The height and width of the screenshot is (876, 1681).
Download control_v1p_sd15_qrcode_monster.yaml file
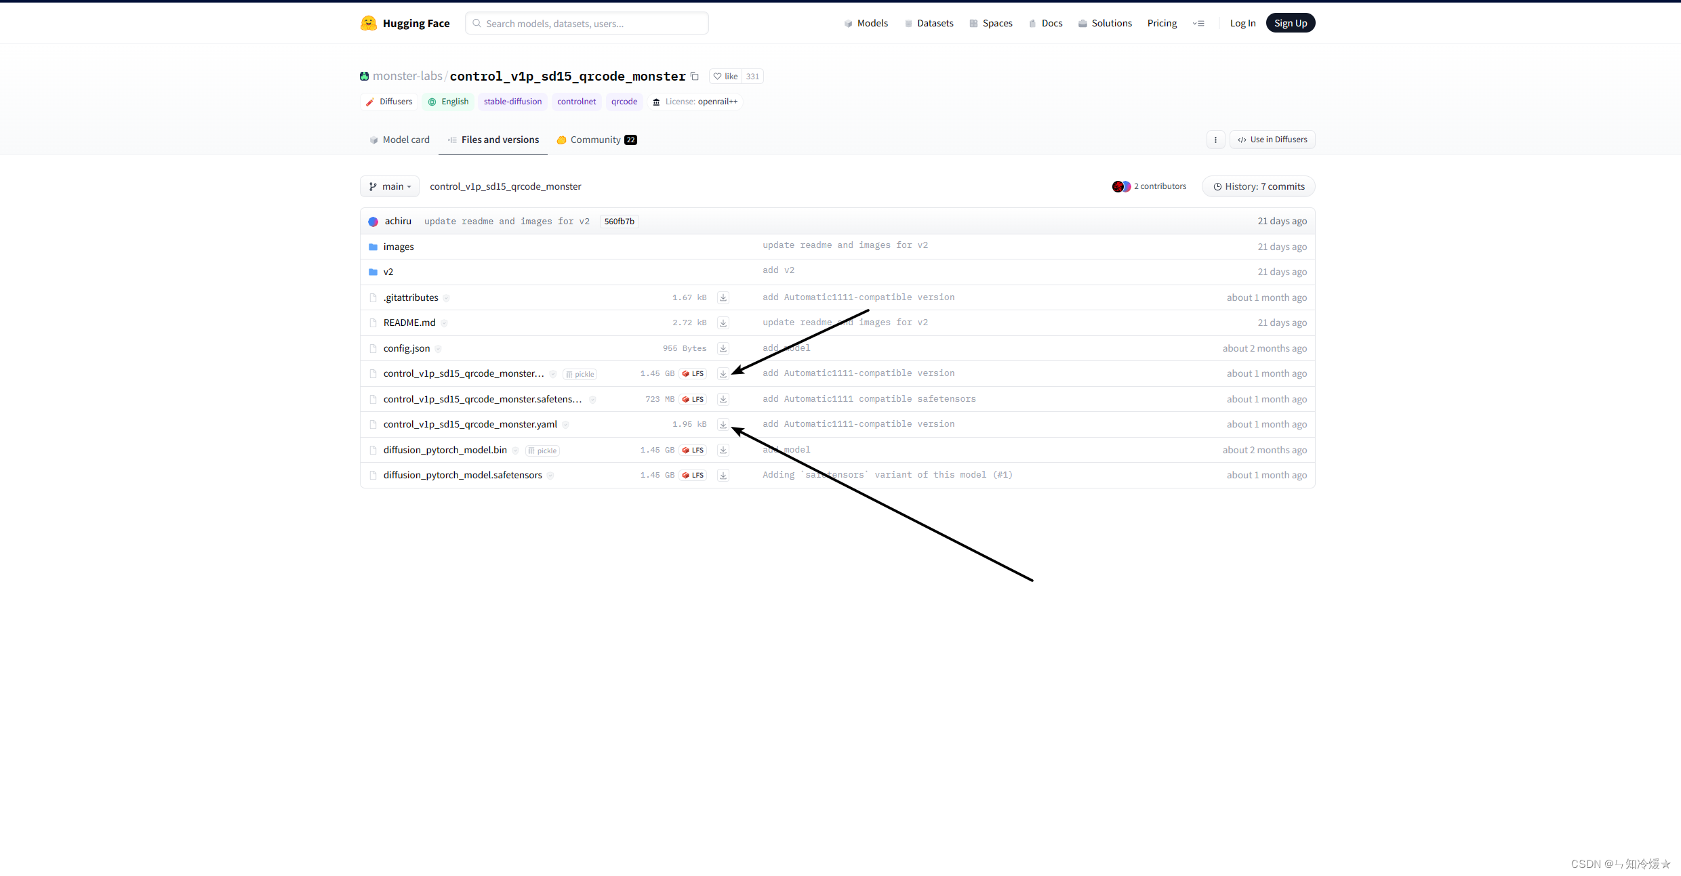(723, 425)
